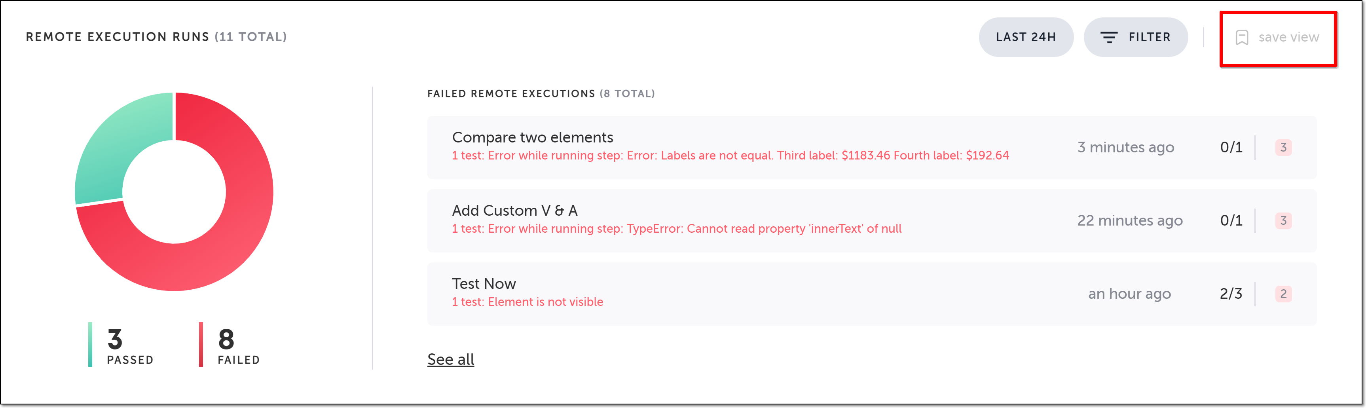The image size is (1366, 408).
Task: Click the save view text label
Action: 1288,37
